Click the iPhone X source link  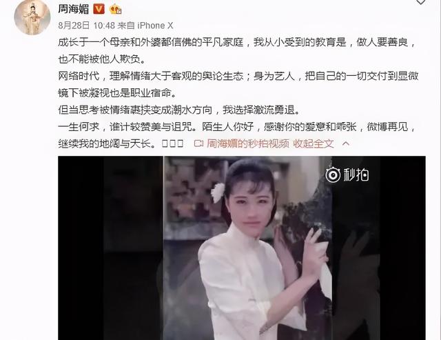coord(155,26)
